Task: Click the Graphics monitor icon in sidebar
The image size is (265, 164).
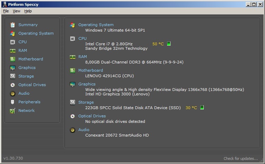Action: pyautogui.click(x=13, y=68)
